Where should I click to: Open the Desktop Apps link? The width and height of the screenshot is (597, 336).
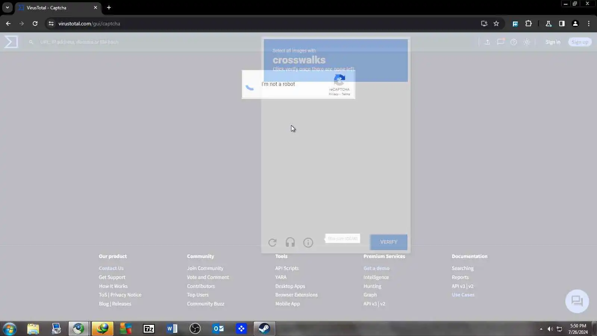click(290, 286)
